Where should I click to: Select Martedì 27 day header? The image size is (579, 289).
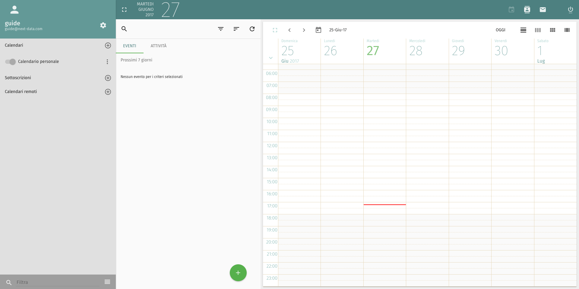tap(385, 51)
